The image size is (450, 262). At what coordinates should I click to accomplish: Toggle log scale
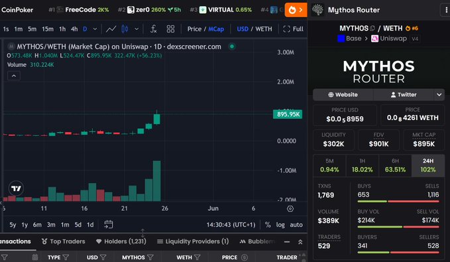280,225
